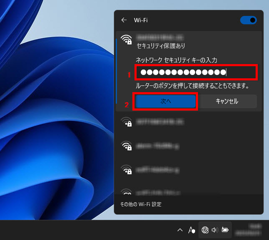Viewport: 269px width, 240px height.
Task: Click the IME input mode A icon
Action: pos(192,230)
